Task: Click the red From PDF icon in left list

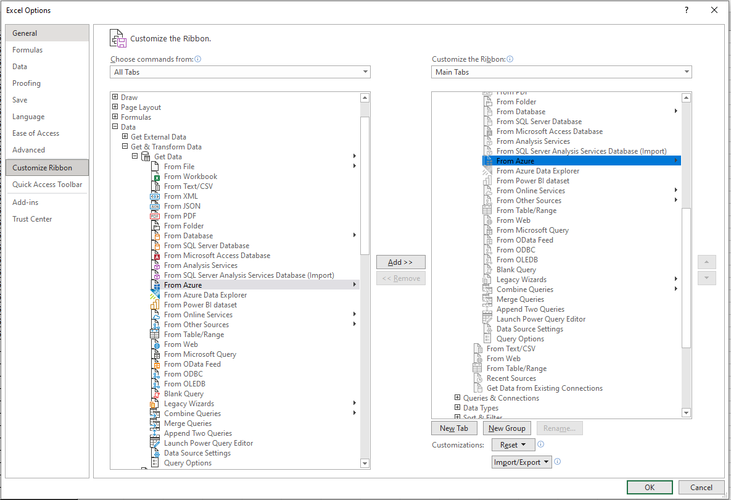Action: 155,216
